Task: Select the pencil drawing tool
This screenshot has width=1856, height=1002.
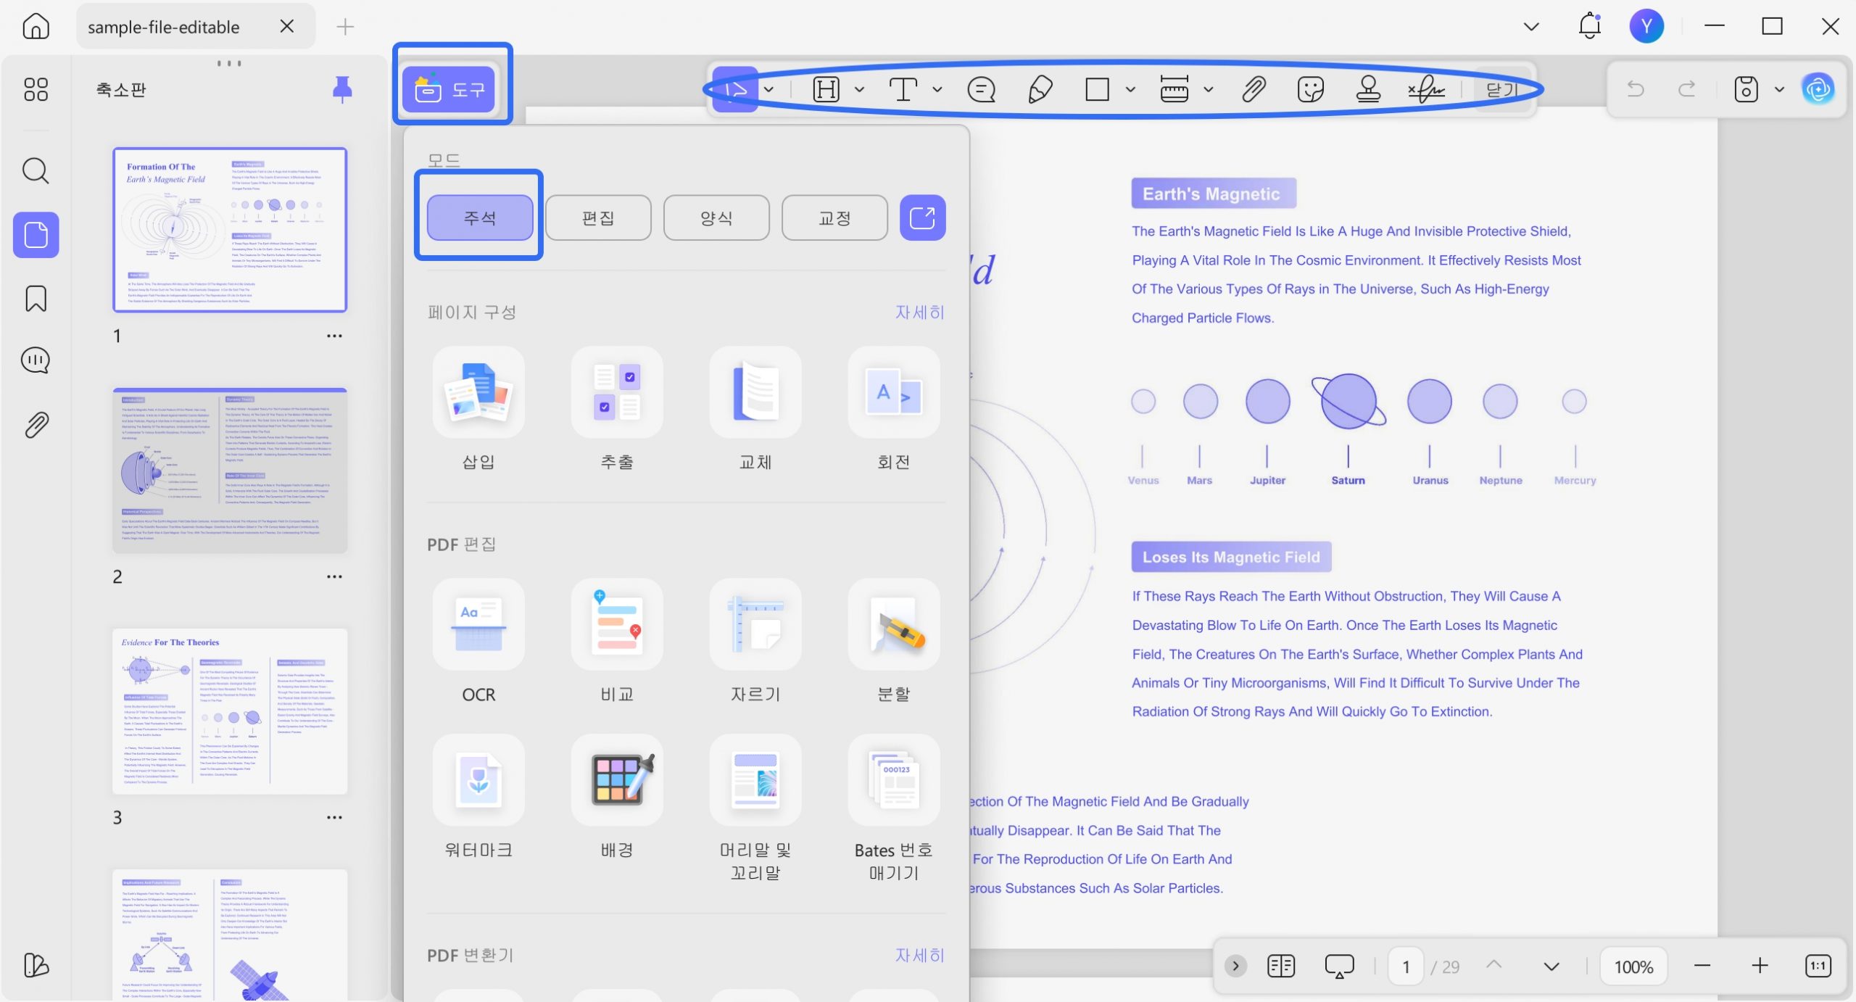Action: point(1040,90)
